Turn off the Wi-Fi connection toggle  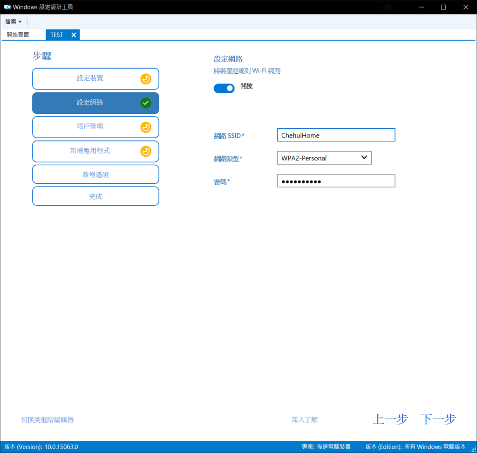[x=224, y=88]
